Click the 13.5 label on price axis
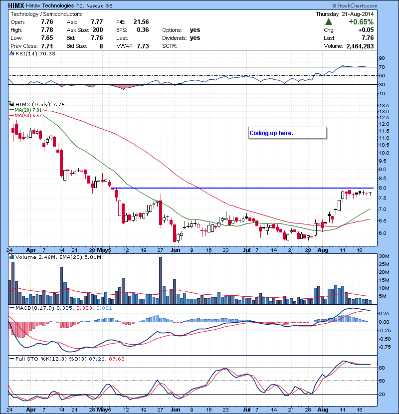This screenshot has height=414, width=399. pos(384,106)
